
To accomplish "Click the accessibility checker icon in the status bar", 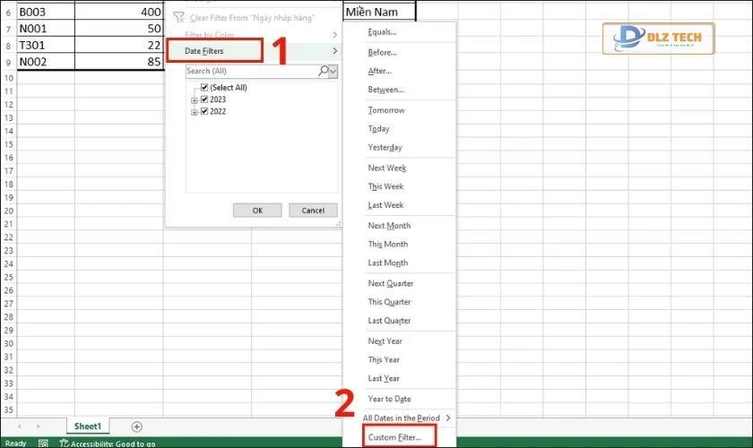I will [64, 443].
